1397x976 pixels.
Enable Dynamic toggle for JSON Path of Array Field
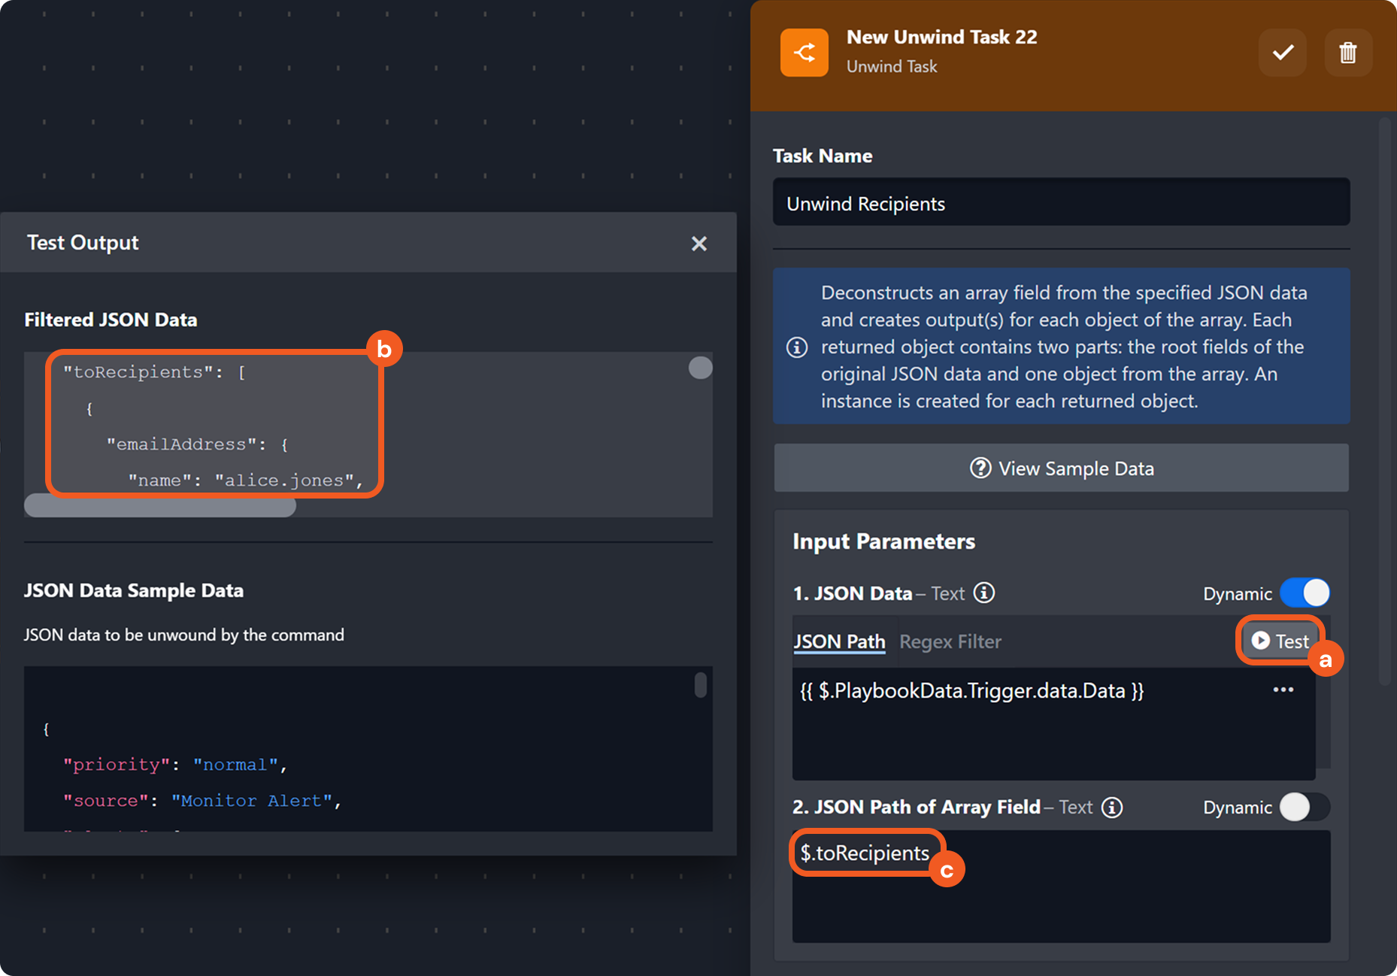pyautogui.click(x=1305, y=808)
